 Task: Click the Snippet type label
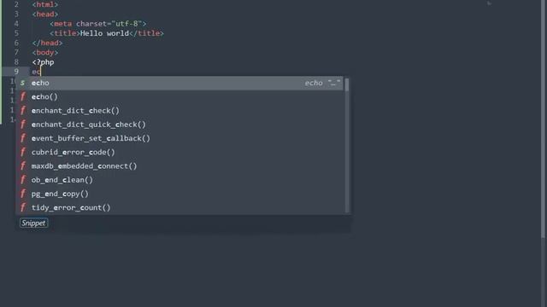(x=33, y=223)
